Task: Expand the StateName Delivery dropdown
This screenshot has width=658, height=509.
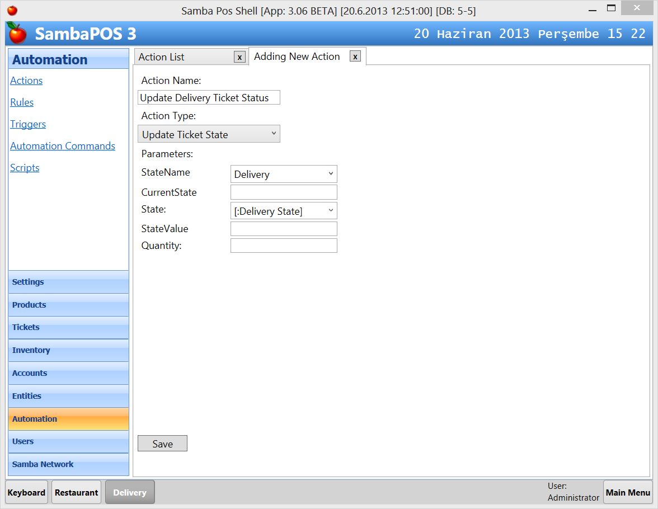Action: [x=284, y=174]
